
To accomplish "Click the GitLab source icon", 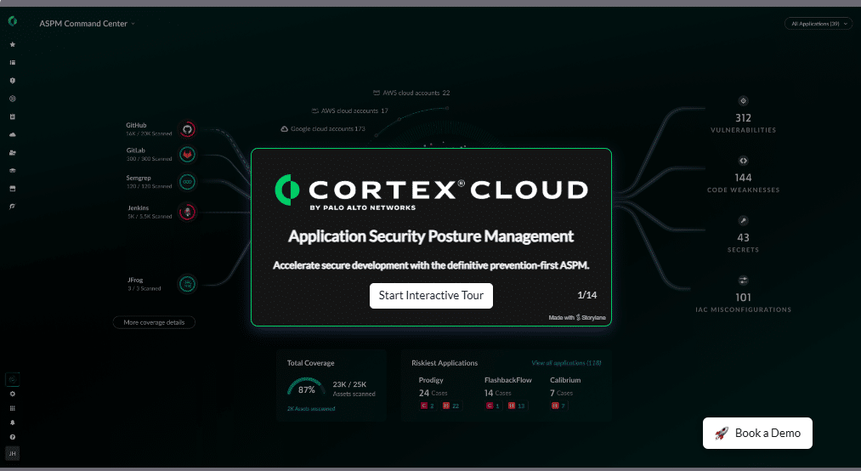I will tap(187, 154).
